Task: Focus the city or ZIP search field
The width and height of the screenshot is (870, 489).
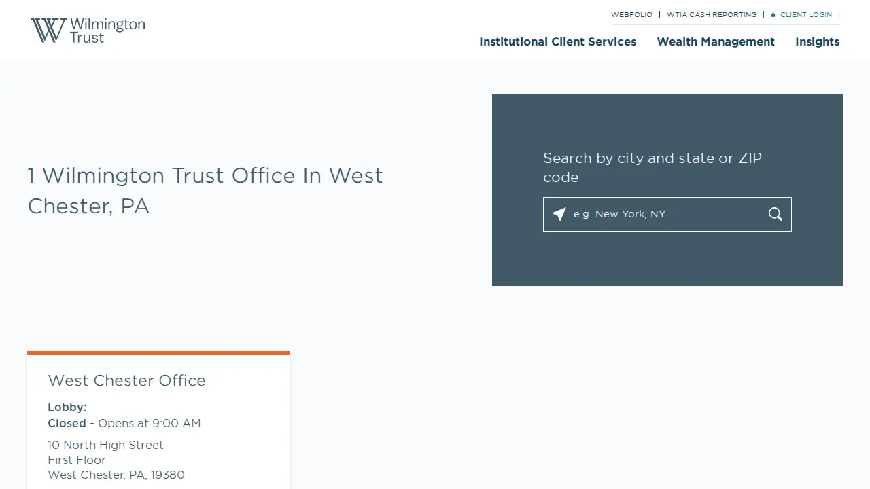Action: (x=667, y=214)
